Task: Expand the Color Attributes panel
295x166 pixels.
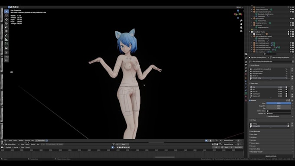Action: (x=255, y=131)
